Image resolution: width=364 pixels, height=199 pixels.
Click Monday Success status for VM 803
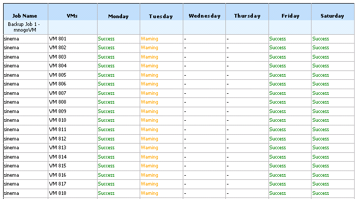106,57
